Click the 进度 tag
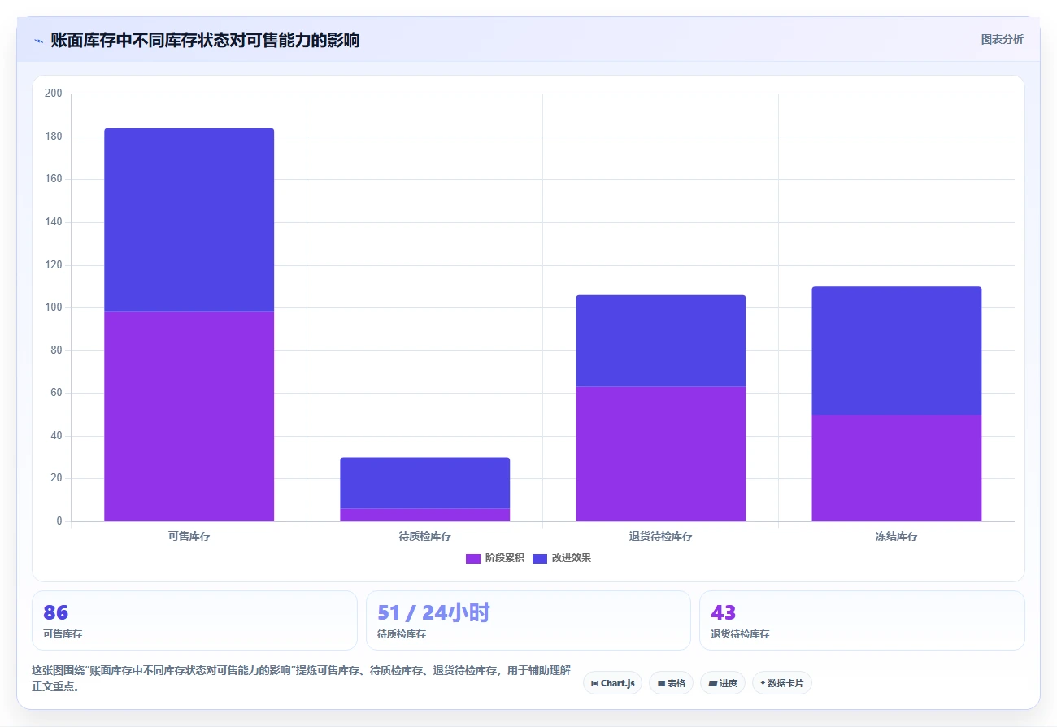1057x727 pixels. point(722,683)
